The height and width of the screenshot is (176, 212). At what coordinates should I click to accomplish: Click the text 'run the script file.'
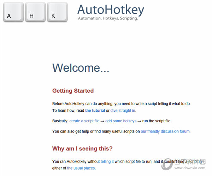[157, 121]
